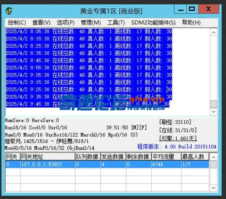The height and width of the screenshot is (199, 226).
Task: Click the [引擎:1.661天] underlined label
Action: (x=178, y=138)
